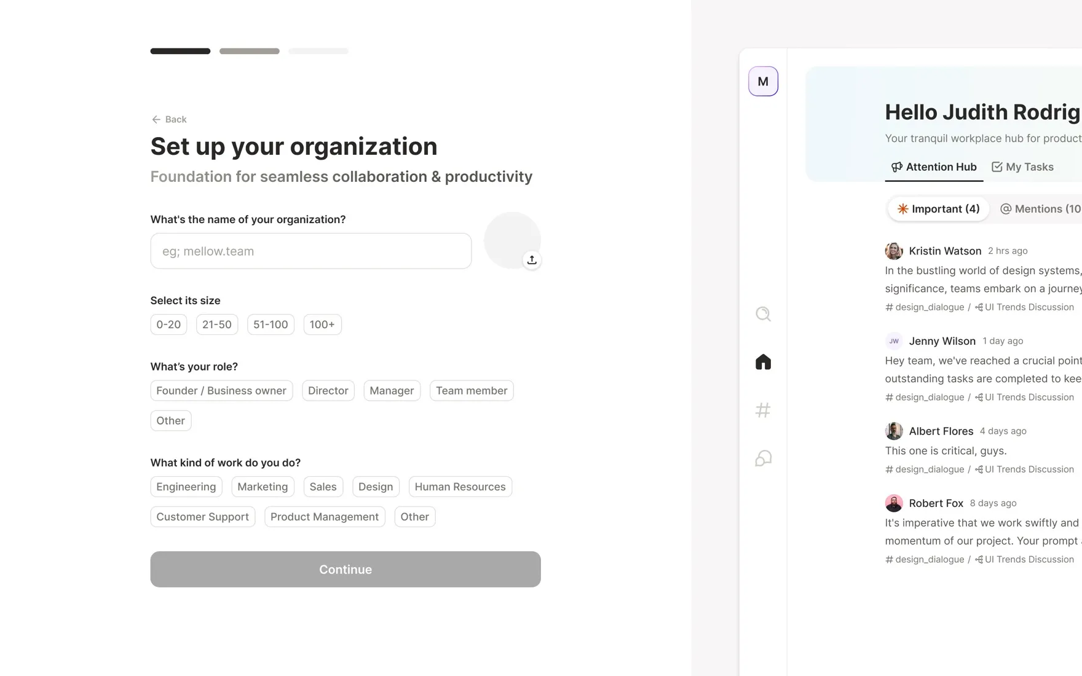Select Other under kind of work

coord(415,517)
